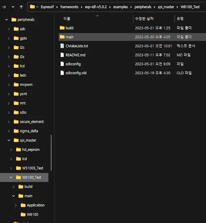Expand adc folder in tree
206x223 pixels.
[x=9, y=29]
